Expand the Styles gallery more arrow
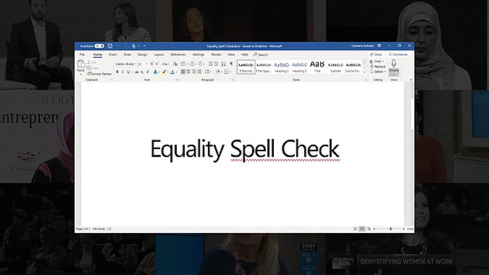Image resolution: width=489 pixels, height=275 pixels. (x=364, y=72)
